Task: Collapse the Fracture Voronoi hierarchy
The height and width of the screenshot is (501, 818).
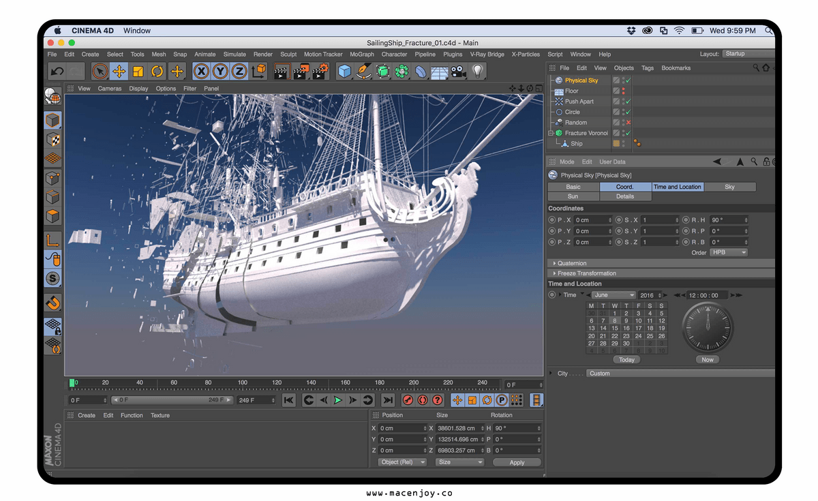Action: (x=551, y=133)
